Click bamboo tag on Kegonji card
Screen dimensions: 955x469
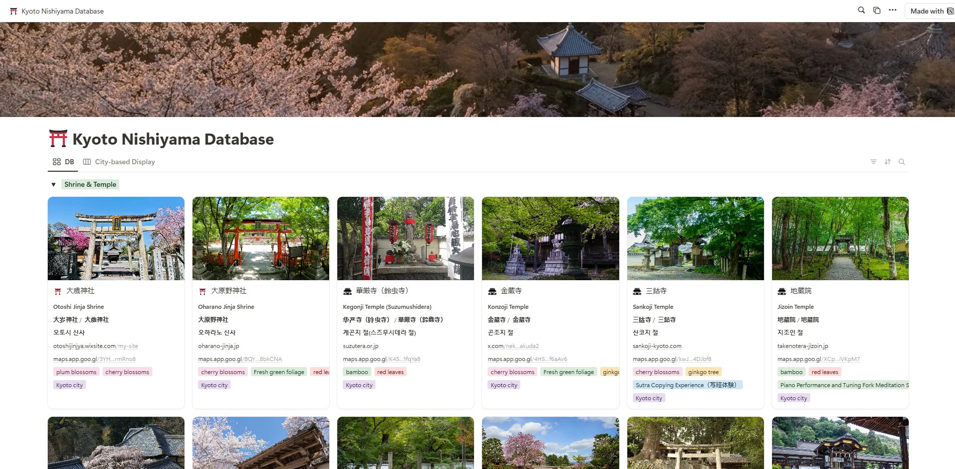pos(357,372)
